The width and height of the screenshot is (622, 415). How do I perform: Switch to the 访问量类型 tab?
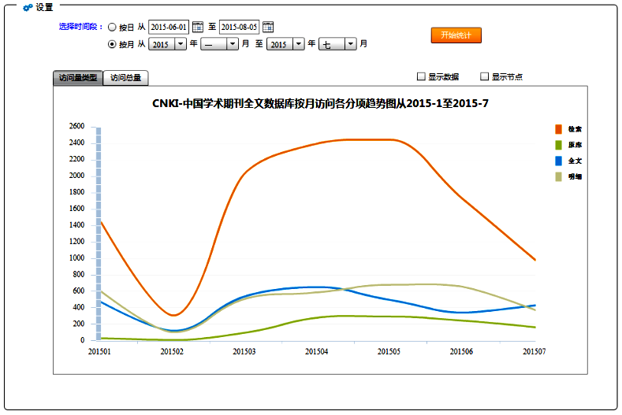pos(78,78)
